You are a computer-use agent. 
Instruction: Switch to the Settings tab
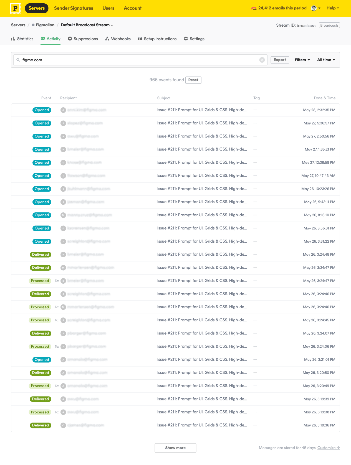194,39
